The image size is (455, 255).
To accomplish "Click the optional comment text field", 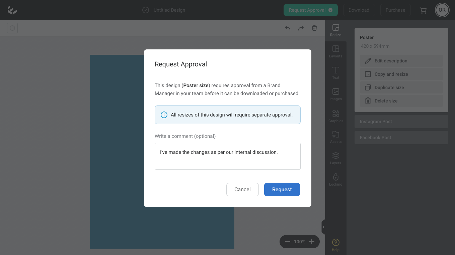I will [x=228, y=156].
